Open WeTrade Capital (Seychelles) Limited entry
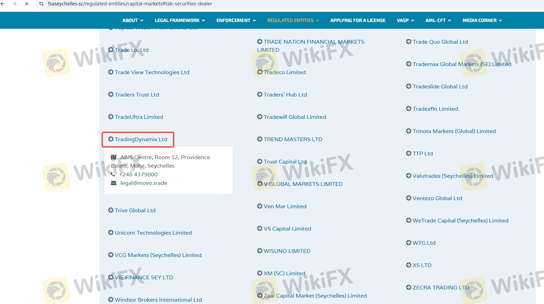Viewport: 544px width, 304px height. pyautogui.click(x=460, y=220)
